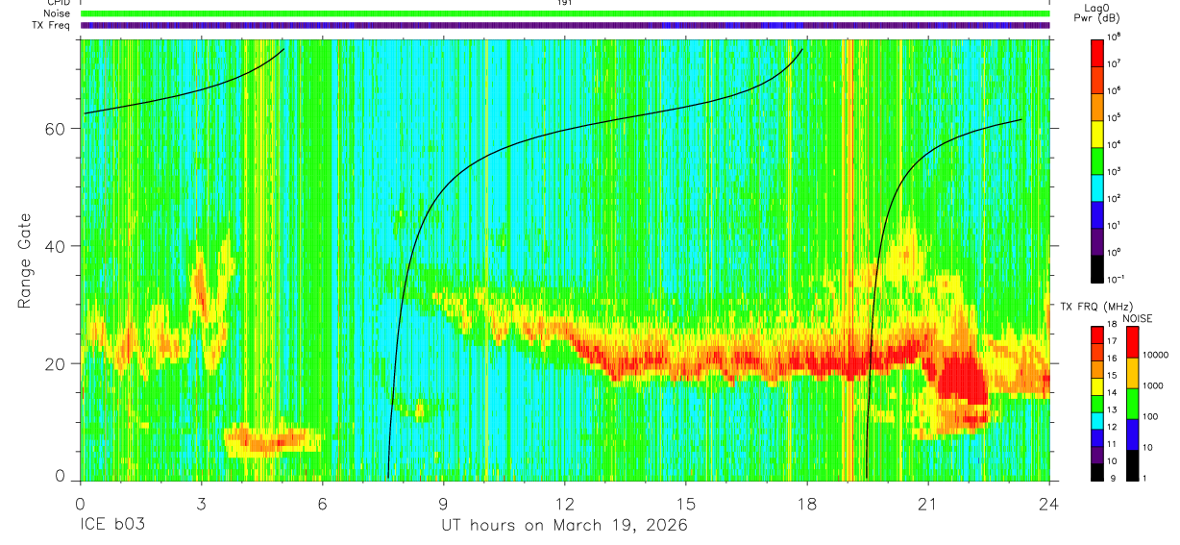Click the x-axis tick label '18'

pyautogui.click(x=807, y=504)
